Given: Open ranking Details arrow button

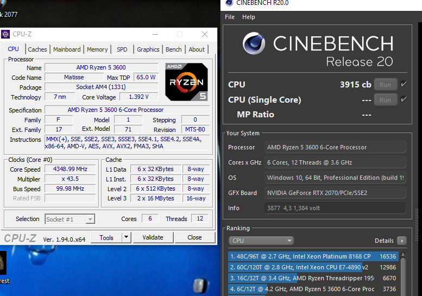Looking at the screenshot, I should 402,241.
